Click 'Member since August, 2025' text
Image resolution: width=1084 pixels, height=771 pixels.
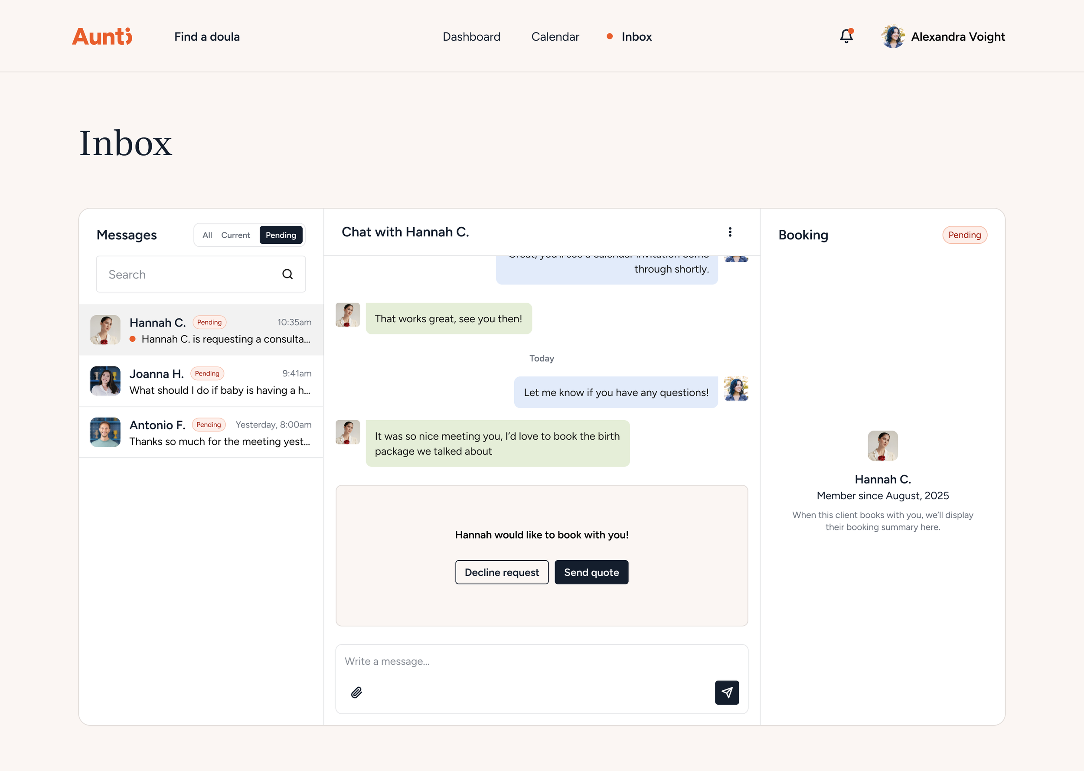tap(883, 496)
